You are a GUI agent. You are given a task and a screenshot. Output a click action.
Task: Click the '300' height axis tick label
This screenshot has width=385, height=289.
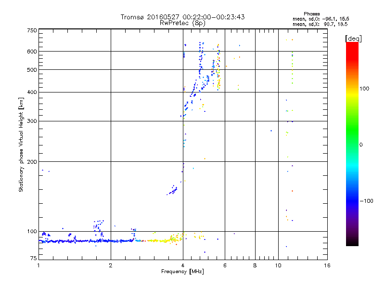click(x=32, y=121)
